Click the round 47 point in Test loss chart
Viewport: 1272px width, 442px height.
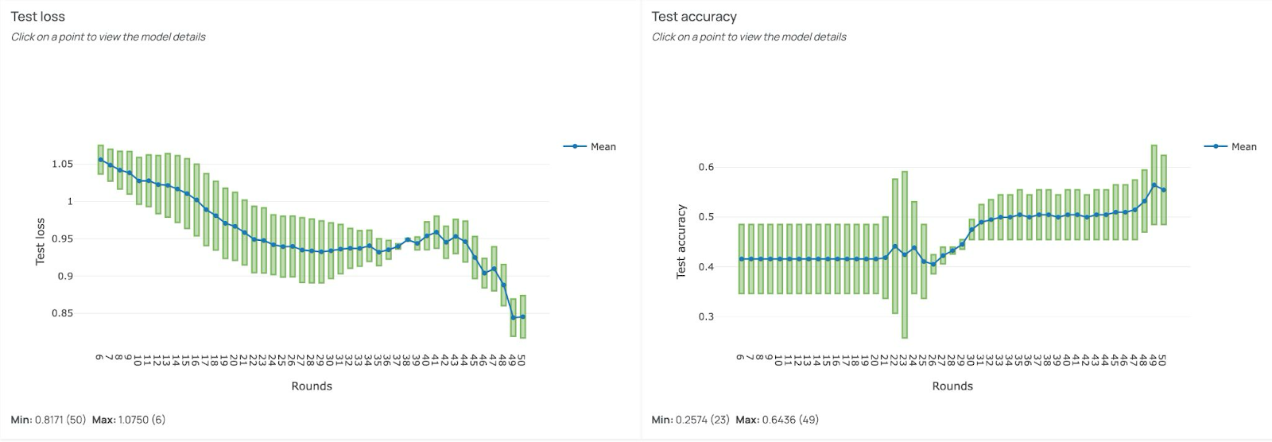click(x=494, y=269)
